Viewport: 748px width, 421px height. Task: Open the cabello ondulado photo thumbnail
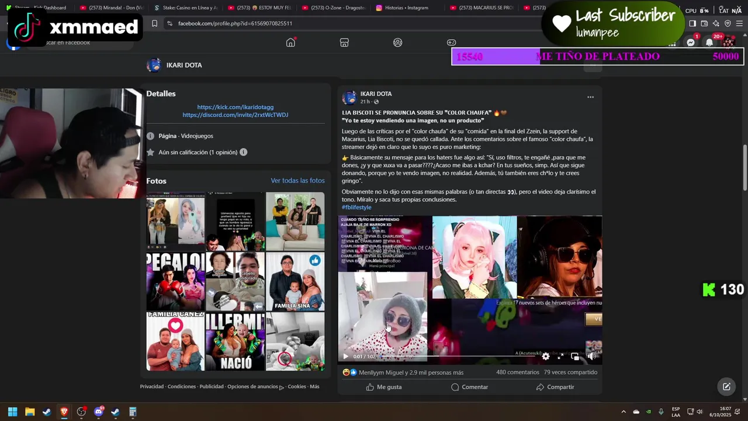tap(235, 281)
